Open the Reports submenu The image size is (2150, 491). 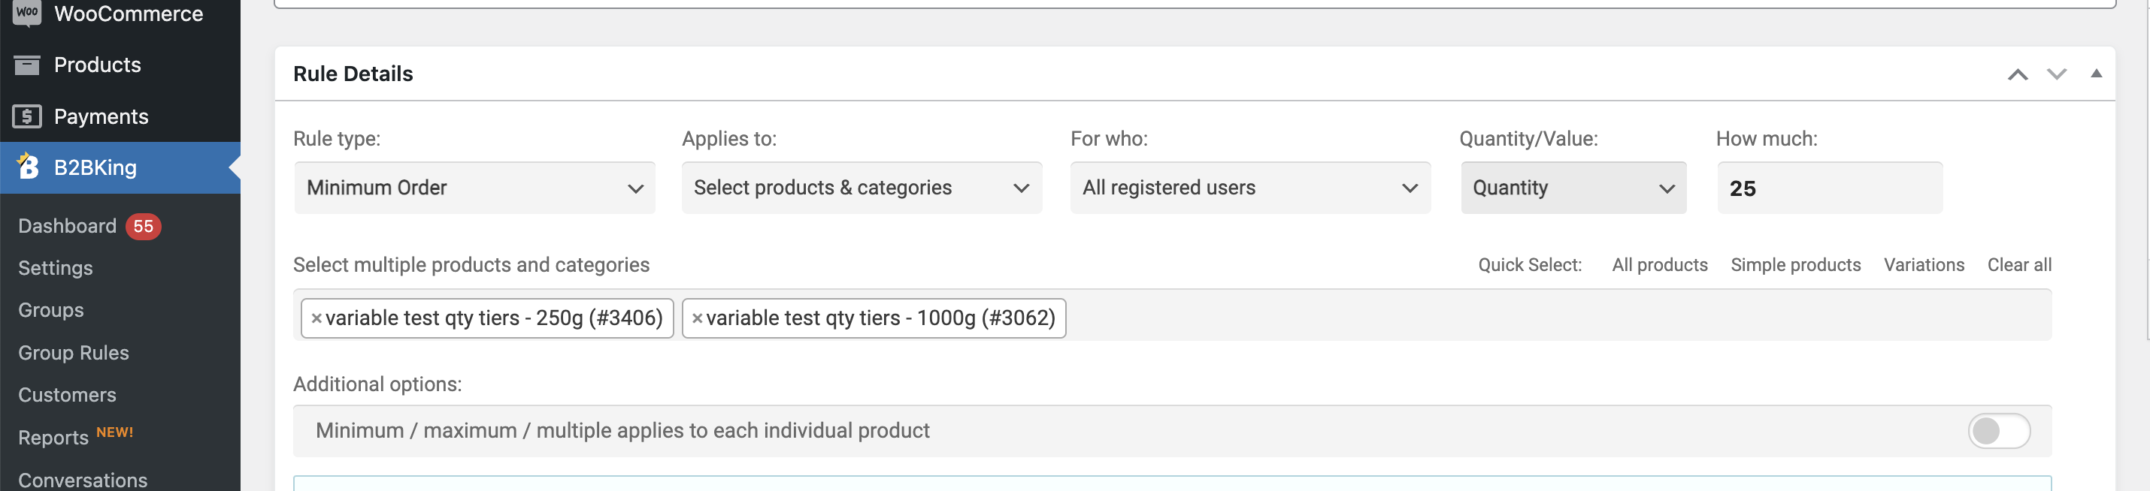click(x=53, y=438)
